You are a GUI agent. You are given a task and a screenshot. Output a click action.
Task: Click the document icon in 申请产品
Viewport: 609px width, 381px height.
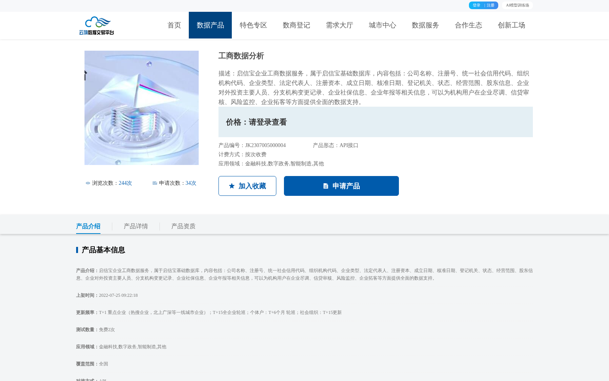tap(326, 186)
